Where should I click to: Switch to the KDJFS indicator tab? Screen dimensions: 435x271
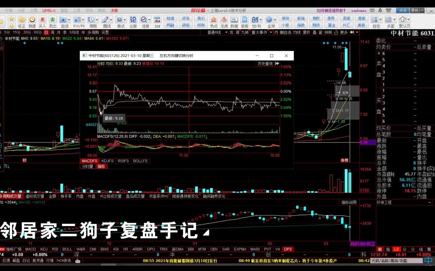click(107, 161)
